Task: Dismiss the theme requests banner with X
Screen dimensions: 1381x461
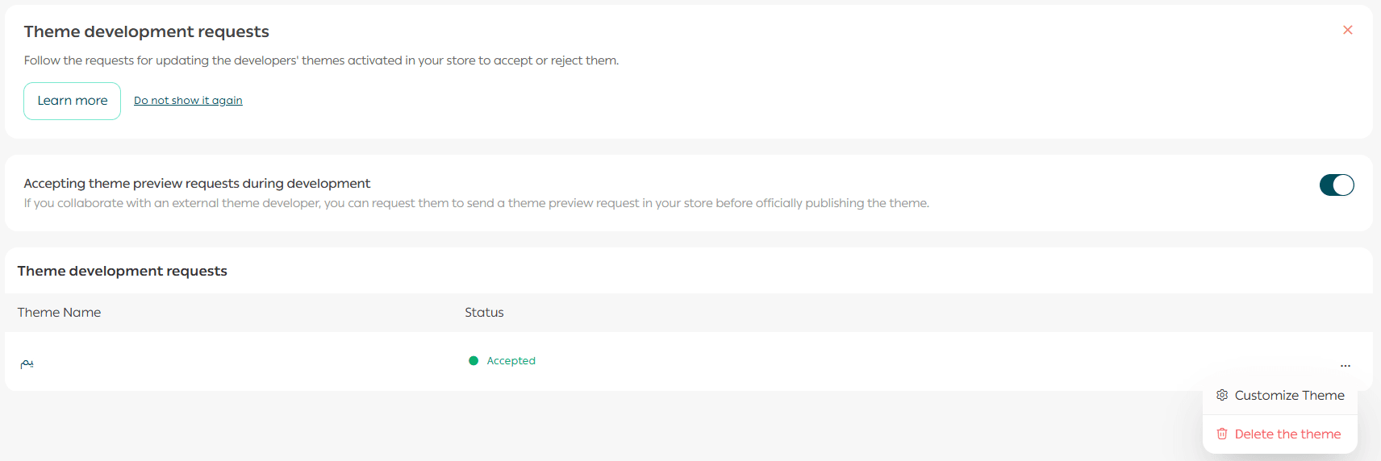Action: [x=1347, y=31]
